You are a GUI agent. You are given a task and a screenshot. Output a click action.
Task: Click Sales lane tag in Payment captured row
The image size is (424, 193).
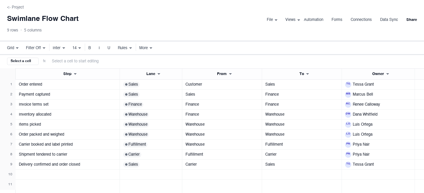[131, 94]
